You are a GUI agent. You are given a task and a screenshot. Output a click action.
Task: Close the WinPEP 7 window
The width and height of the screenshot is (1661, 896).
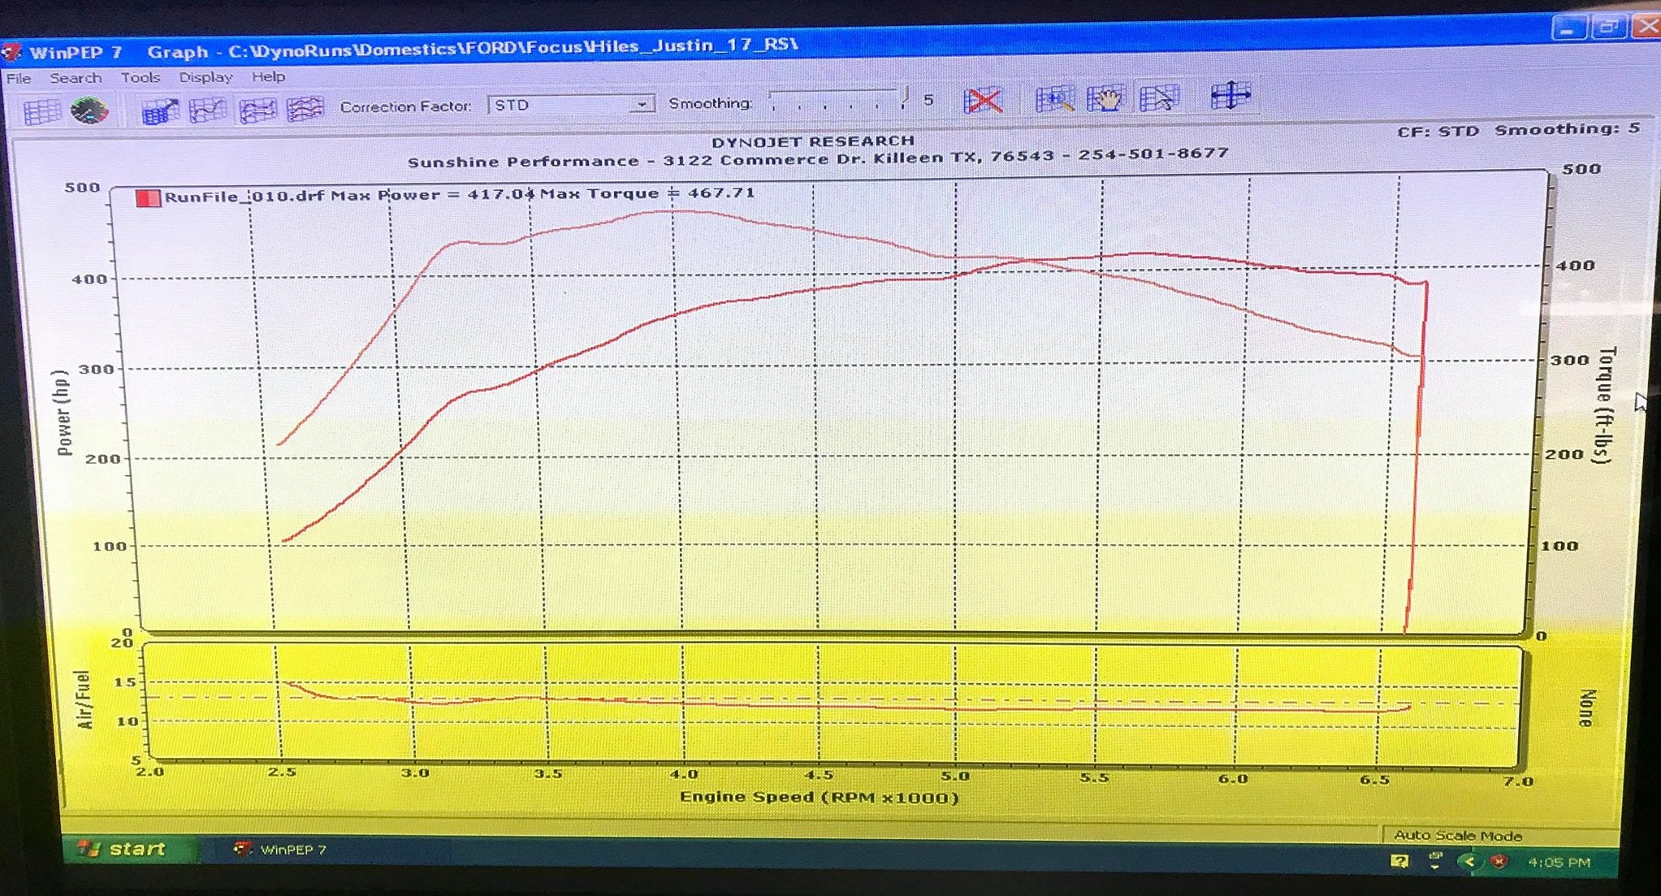[x=1646, y=26]
